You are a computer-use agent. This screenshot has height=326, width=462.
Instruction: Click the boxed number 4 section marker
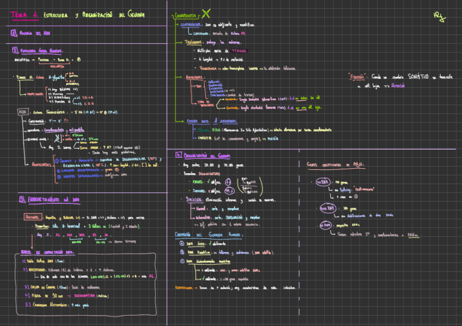coord(178,154)
